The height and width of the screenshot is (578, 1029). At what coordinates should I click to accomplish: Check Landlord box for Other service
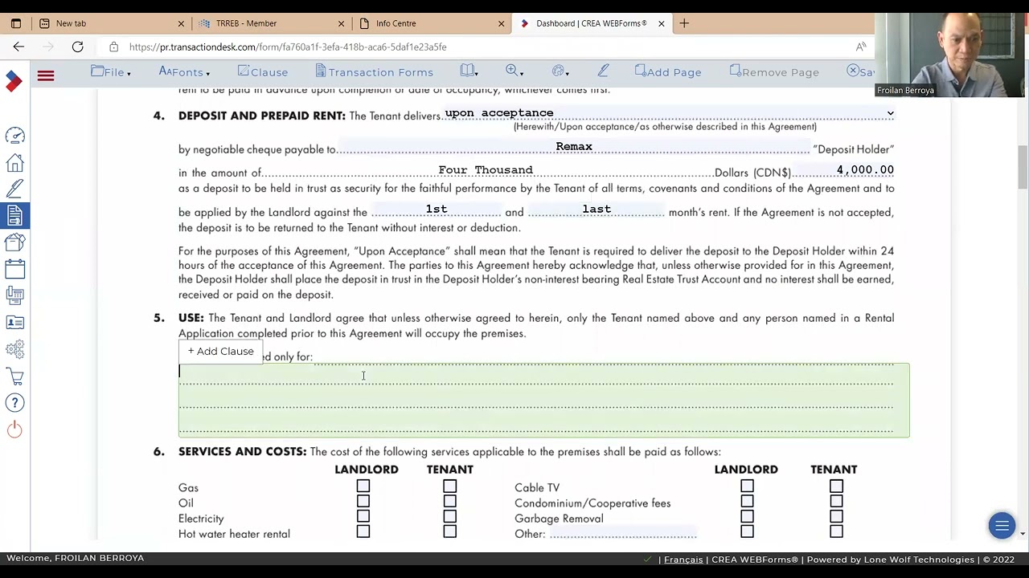pos(747,531)
